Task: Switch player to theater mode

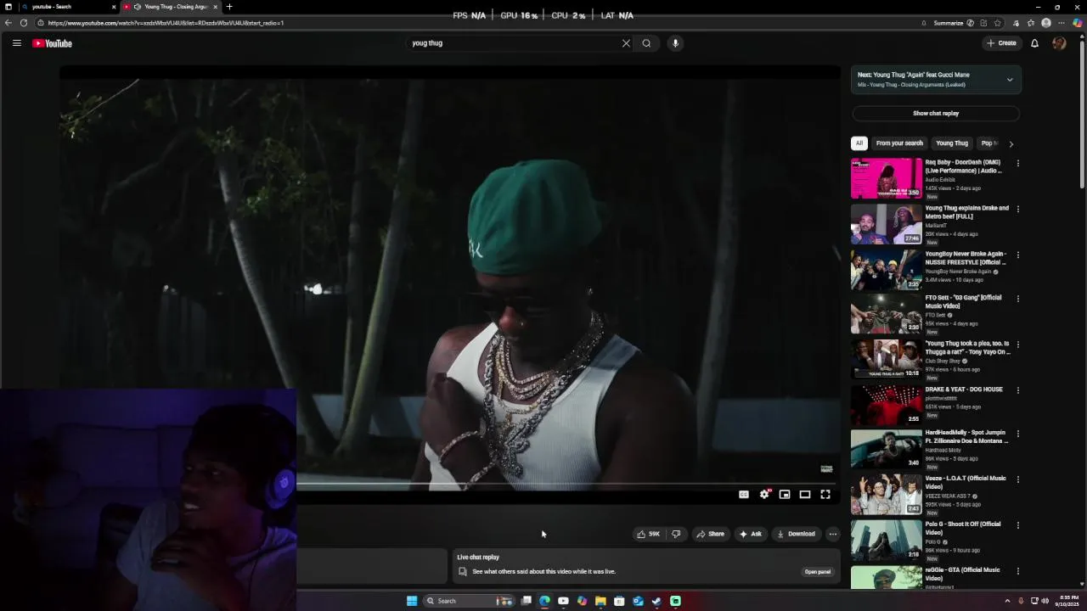Action: 805,494
